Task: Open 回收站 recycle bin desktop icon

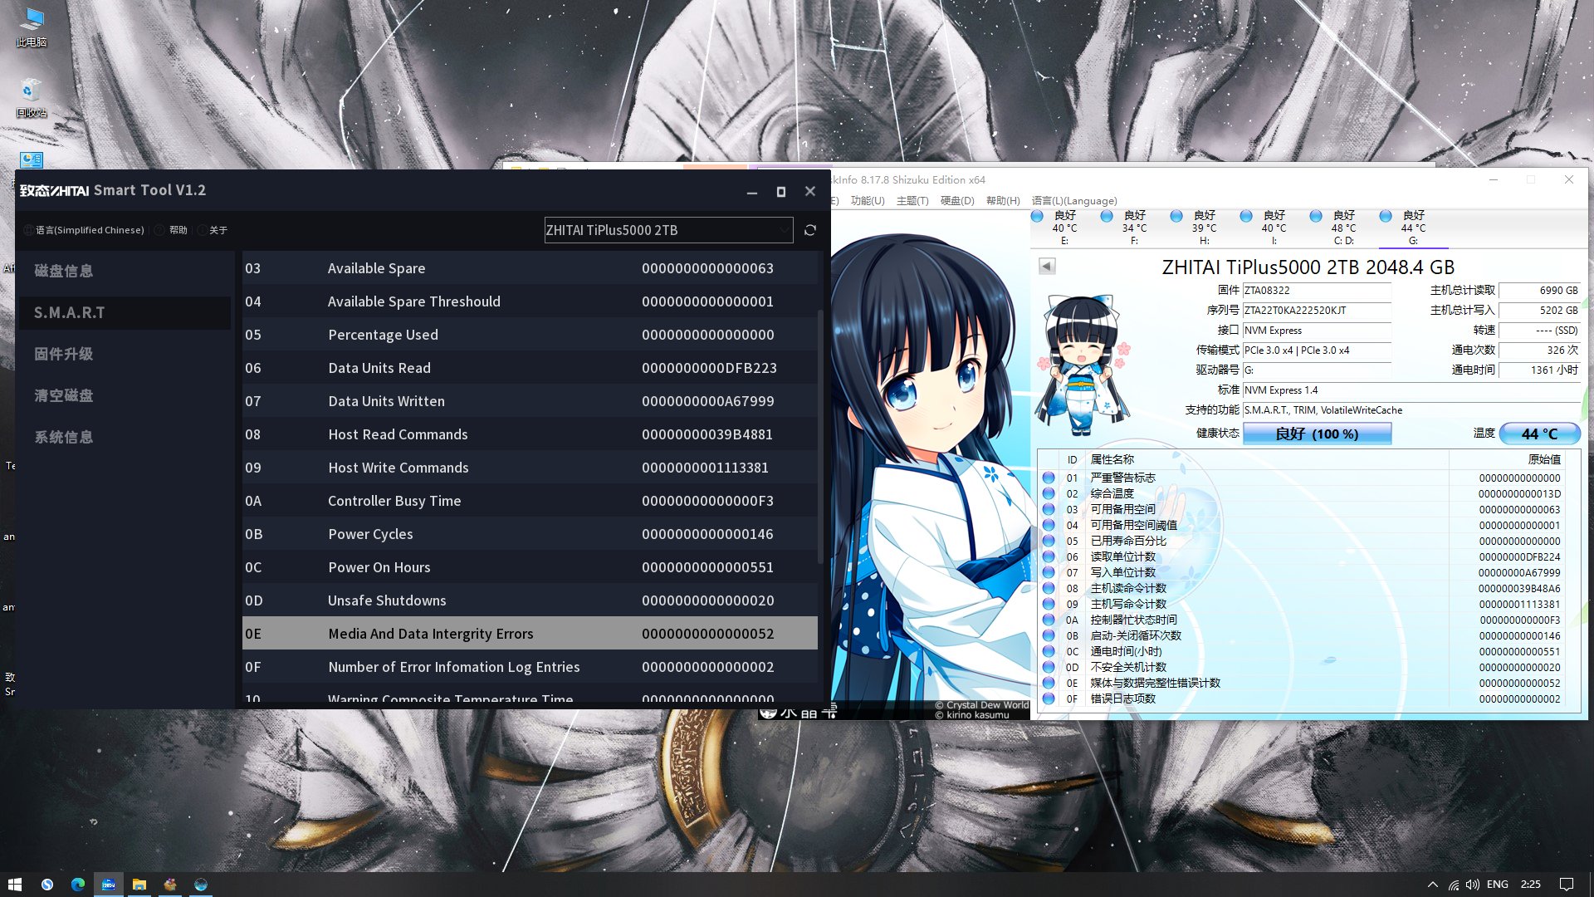Action: (x=31, y=98)
